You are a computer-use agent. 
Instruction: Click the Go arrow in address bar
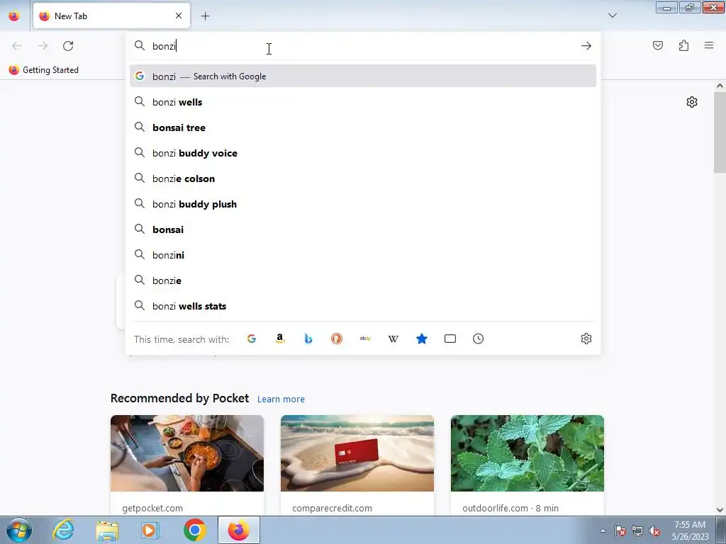pyautogui.click(x=586, y=46)
